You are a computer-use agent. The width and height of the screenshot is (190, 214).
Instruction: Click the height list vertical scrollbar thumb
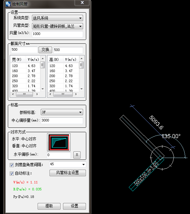tap(81, 65)
